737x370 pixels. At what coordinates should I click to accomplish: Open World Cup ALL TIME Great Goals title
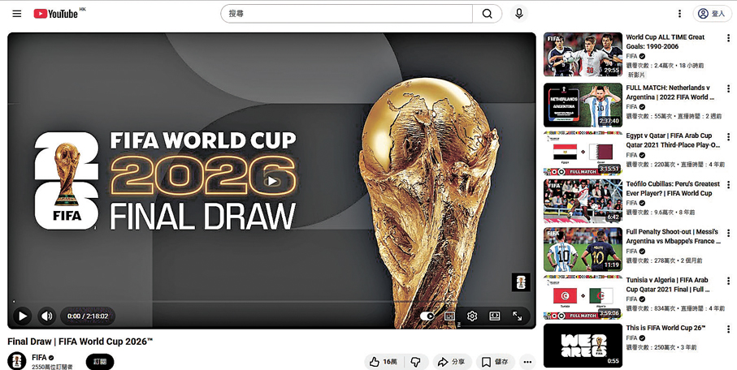[665, 42]
